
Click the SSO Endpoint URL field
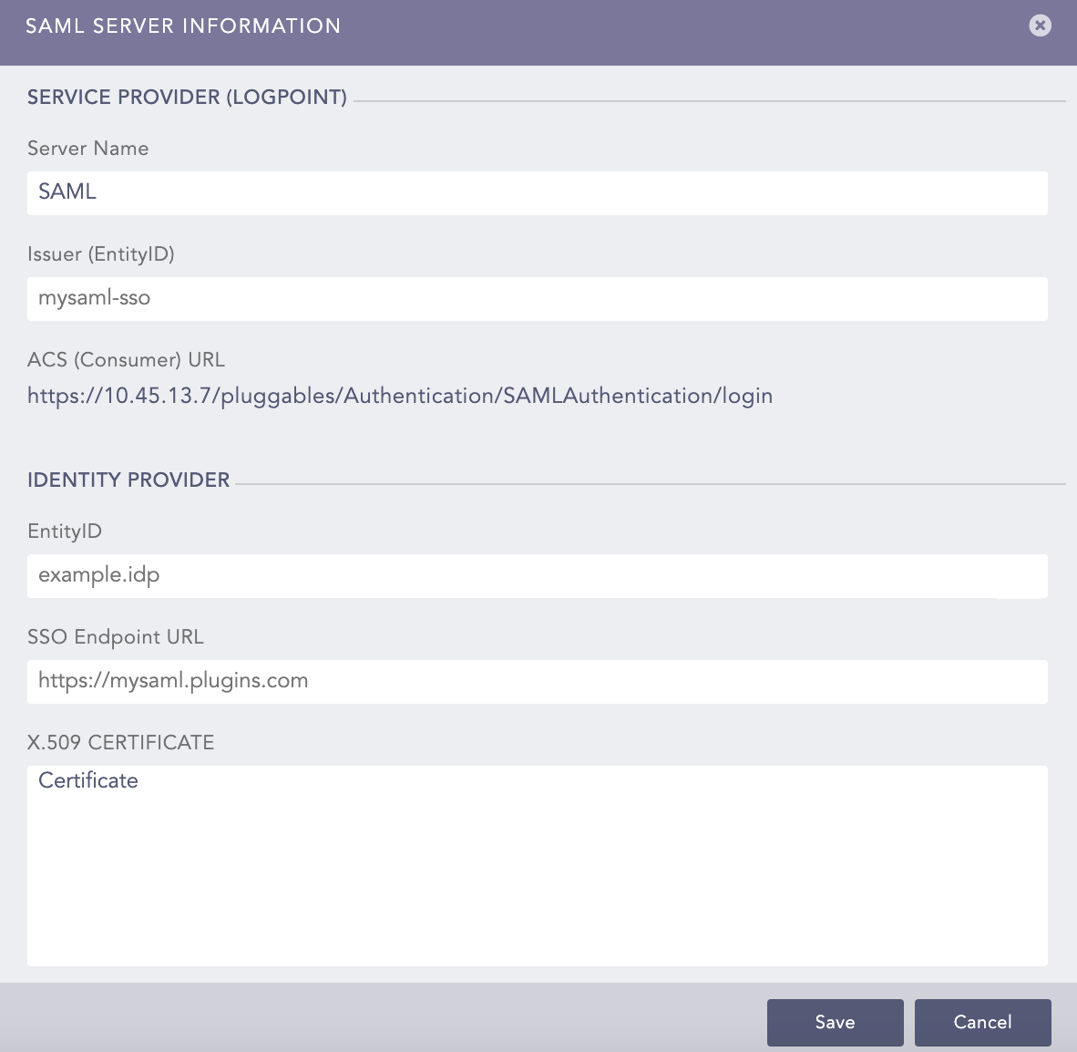538,681
